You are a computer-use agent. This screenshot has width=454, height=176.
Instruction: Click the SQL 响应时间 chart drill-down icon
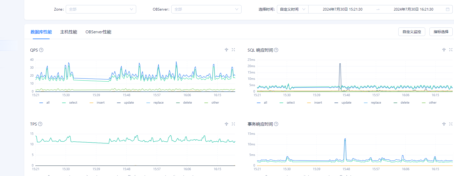click(x=444, y=50)
